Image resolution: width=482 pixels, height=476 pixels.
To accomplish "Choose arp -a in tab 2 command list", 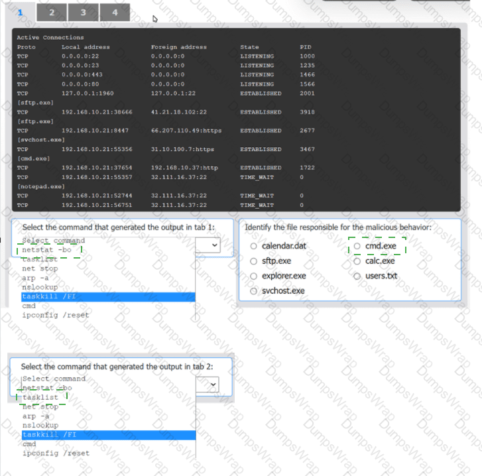I will [x=35, y=416].
